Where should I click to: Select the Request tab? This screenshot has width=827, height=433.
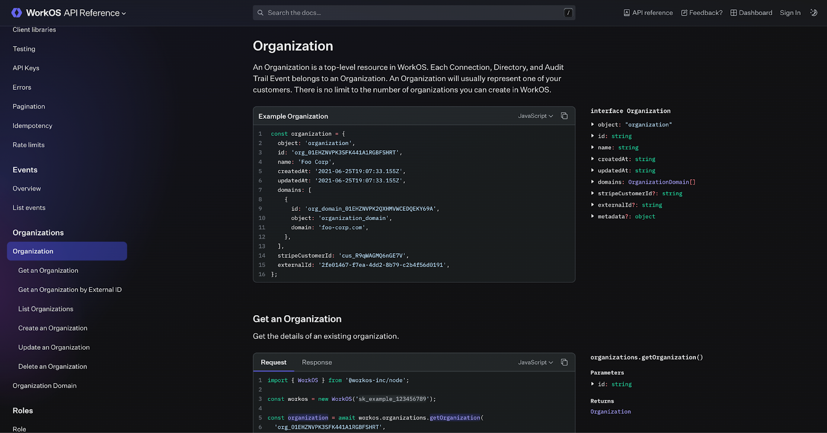pos(273,363)
